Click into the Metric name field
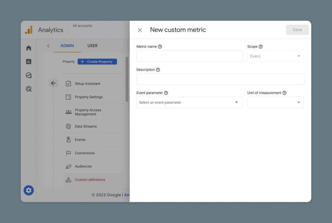The image size is (332, 223). pyautogui.click(x=189, y=56)
